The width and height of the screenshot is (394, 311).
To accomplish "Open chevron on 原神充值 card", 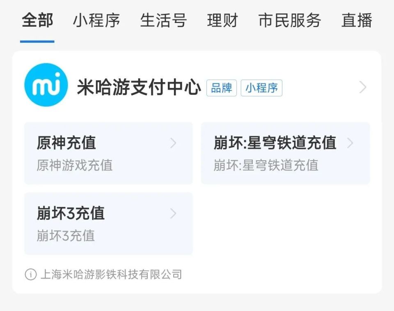I will click(x=173, y=143).
